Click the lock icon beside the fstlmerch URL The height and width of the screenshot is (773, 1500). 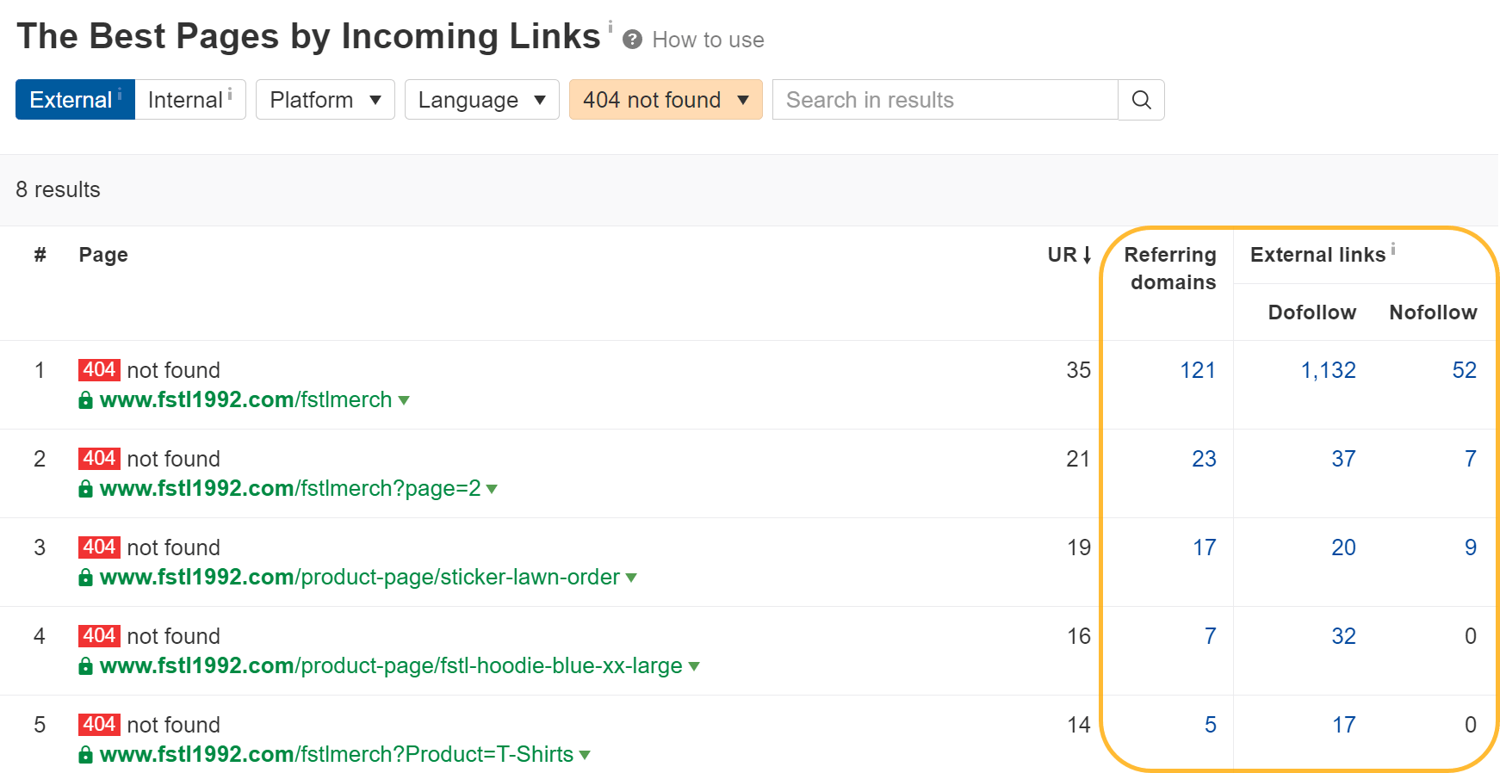pos(85,399)
